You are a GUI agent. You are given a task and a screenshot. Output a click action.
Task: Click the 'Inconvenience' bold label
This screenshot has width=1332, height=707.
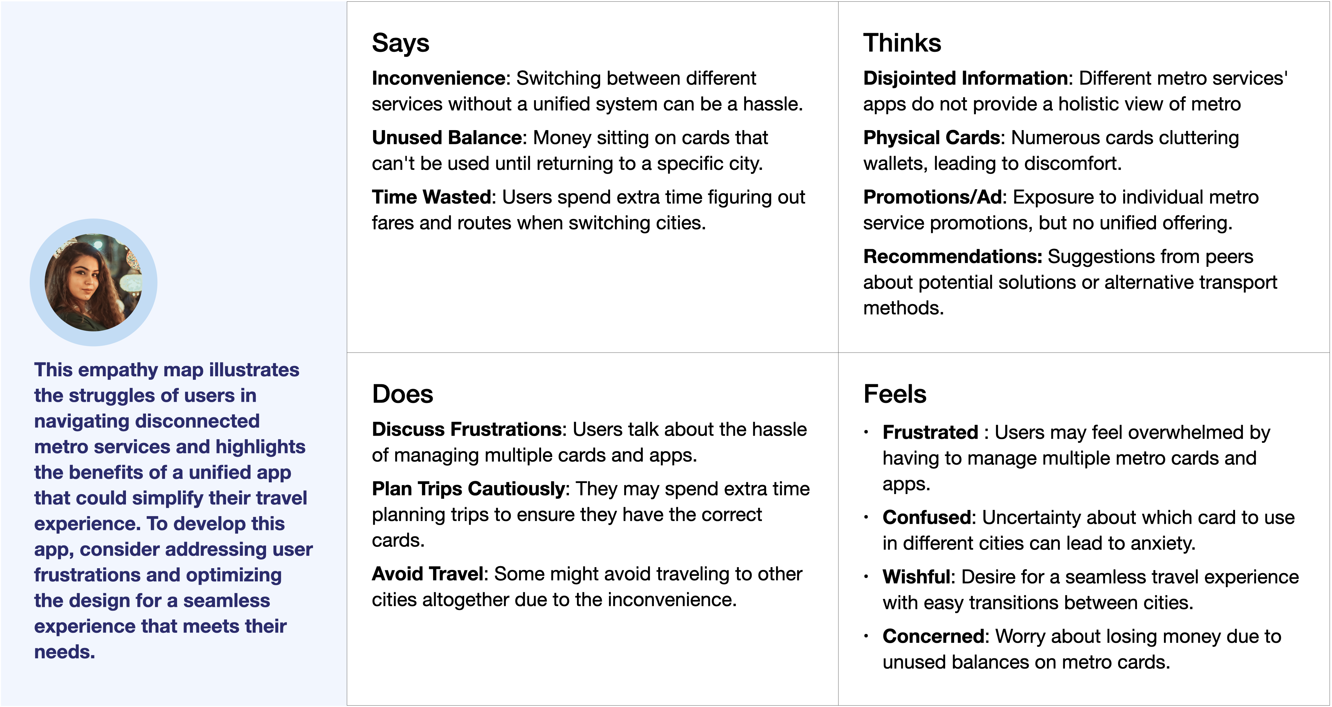[439, 79]
